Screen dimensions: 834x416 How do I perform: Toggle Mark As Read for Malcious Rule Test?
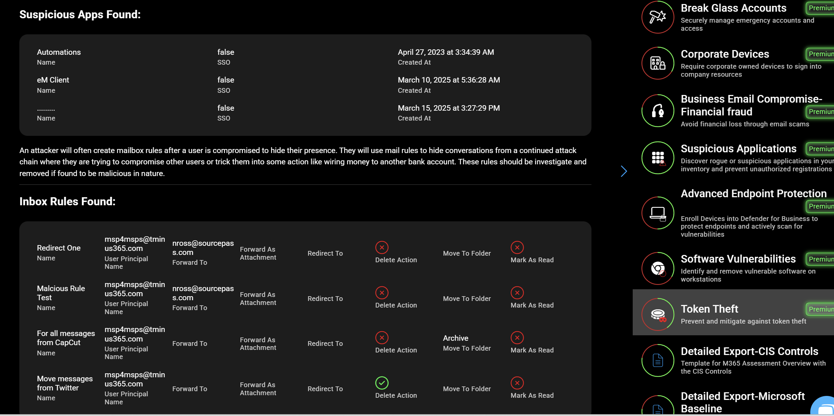[517, 293]
